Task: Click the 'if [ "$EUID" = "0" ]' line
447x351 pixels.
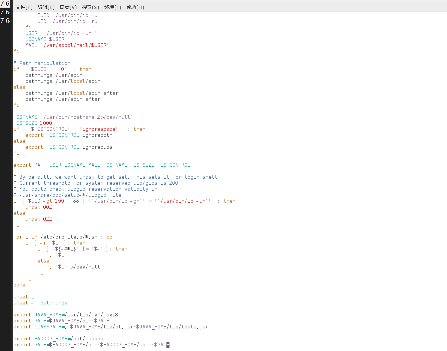Action: coord(52,69)
